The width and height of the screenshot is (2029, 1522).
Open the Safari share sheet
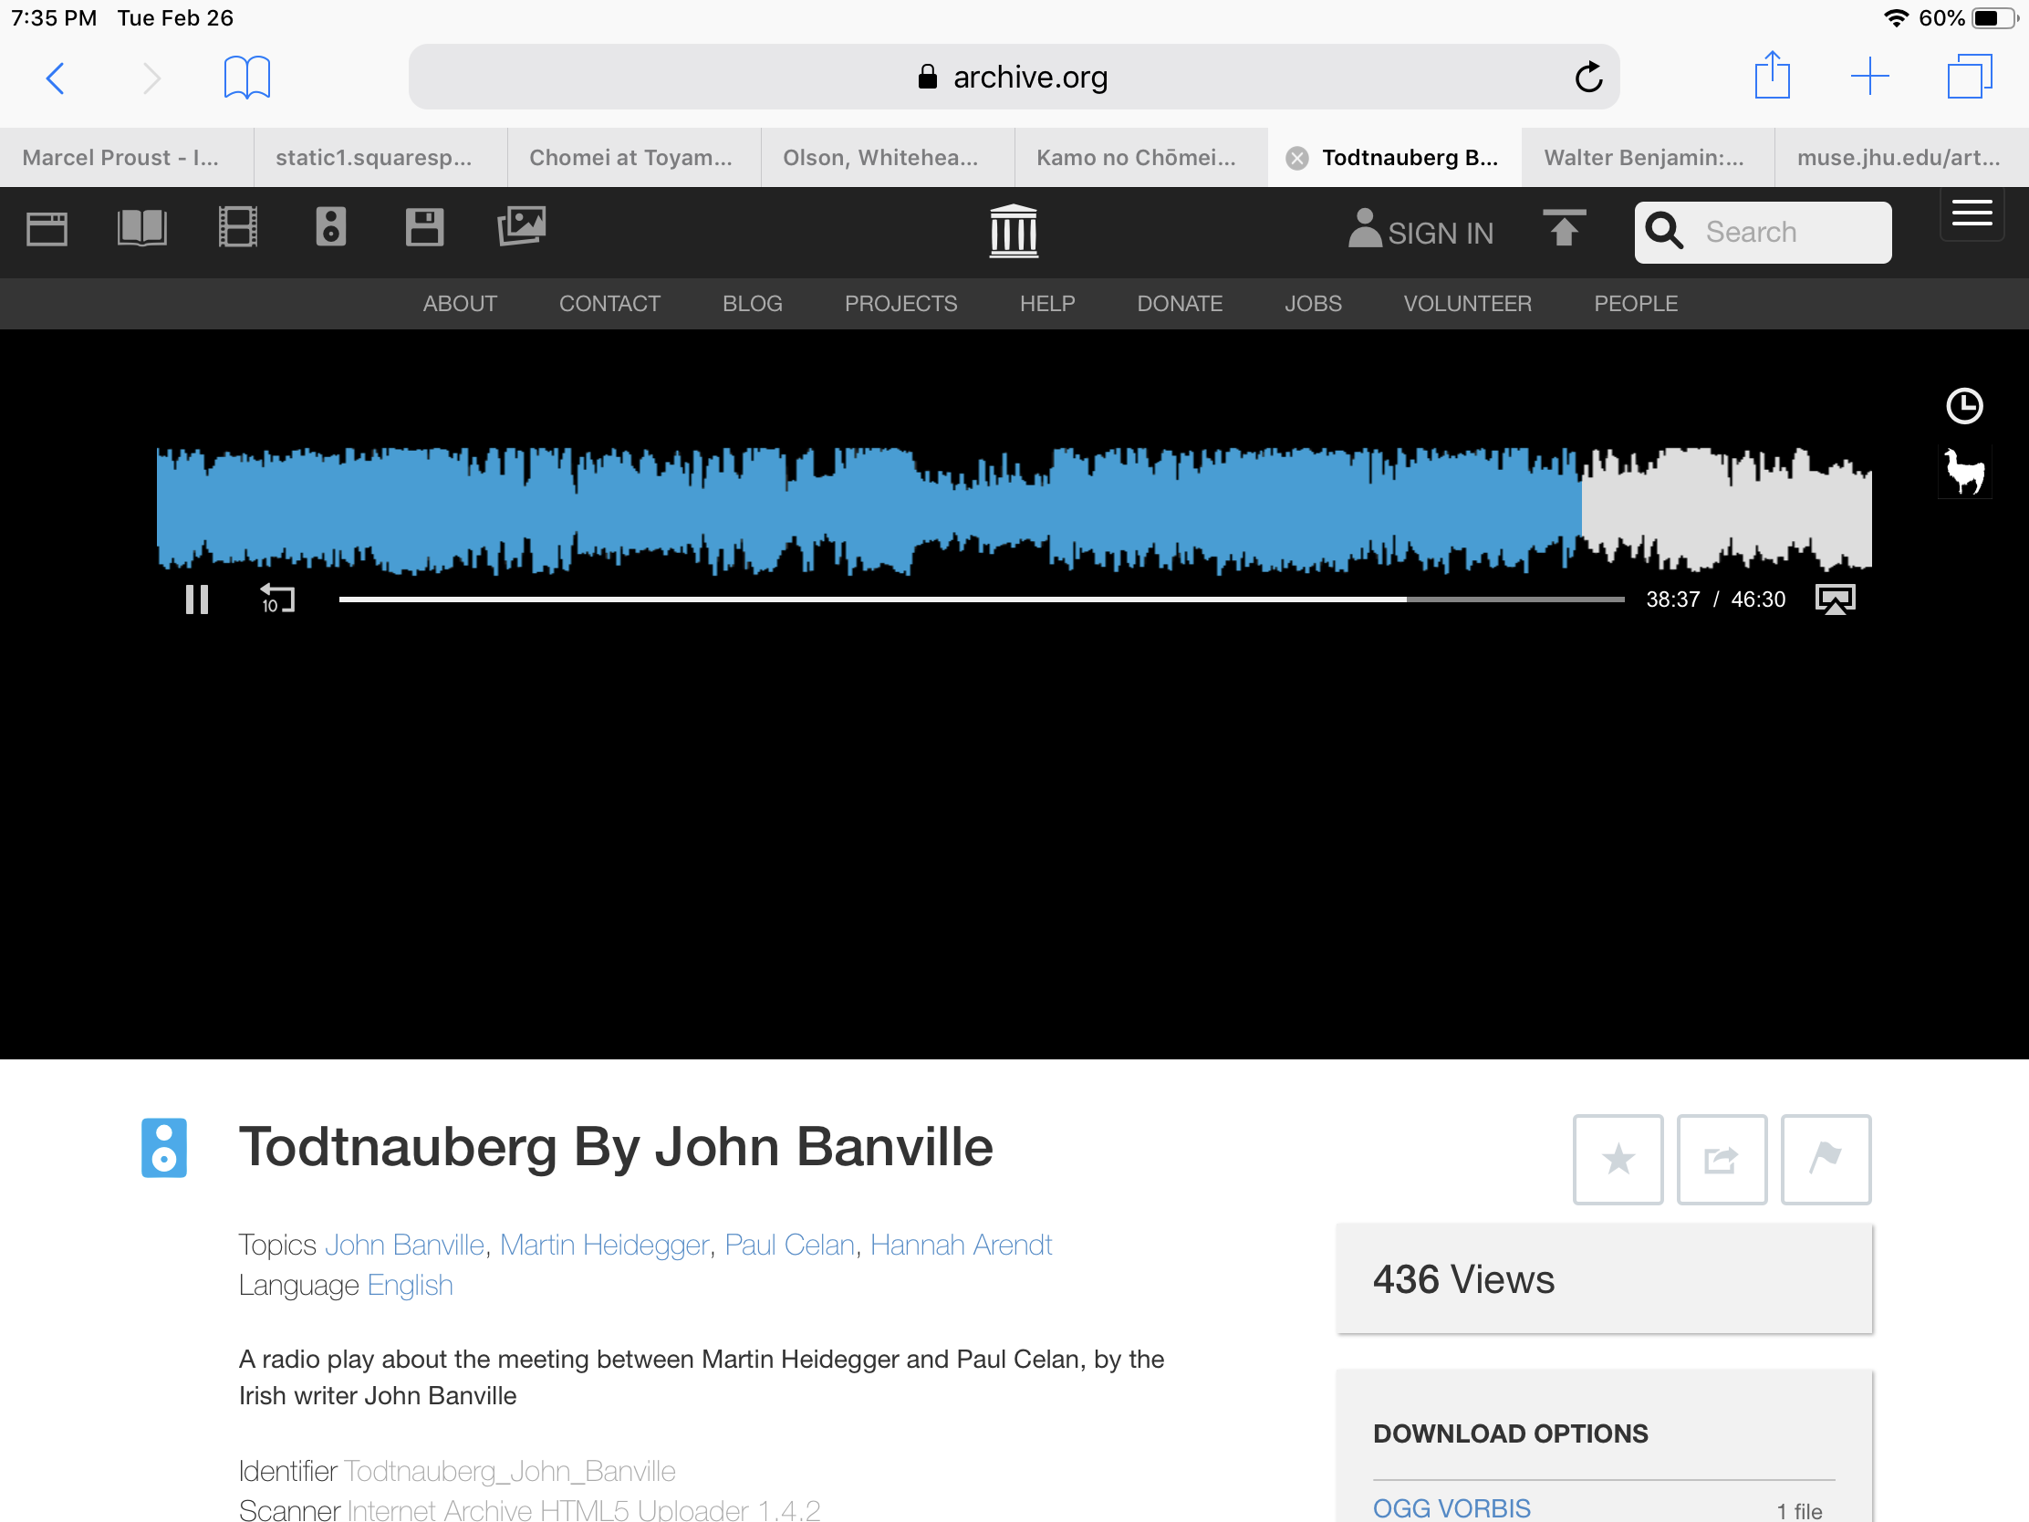click(x=1771, y=75)
